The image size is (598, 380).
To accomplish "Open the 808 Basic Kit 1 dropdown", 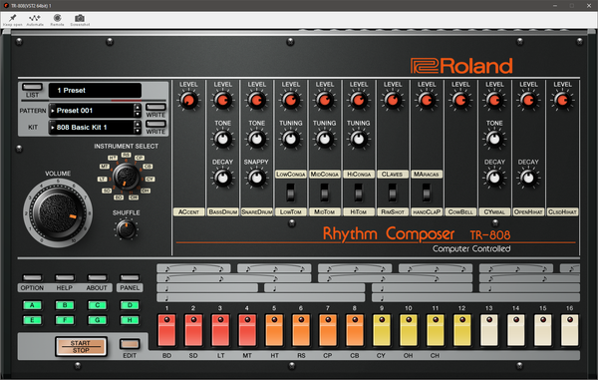I will [92, 128].
